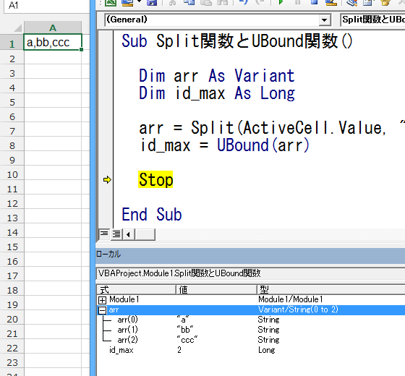Expand the Module1 node in Locals
This screenshot has height=376, width=405.
pyautogui.click(x=102, y=300)
